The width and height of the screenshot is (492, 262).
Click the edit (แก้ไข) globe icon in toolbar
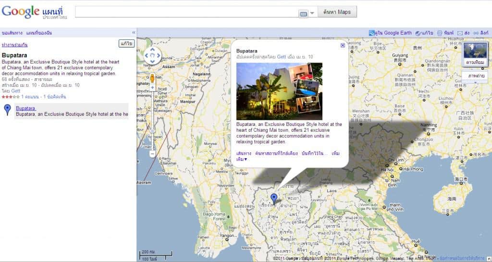(x=418, y=33)
